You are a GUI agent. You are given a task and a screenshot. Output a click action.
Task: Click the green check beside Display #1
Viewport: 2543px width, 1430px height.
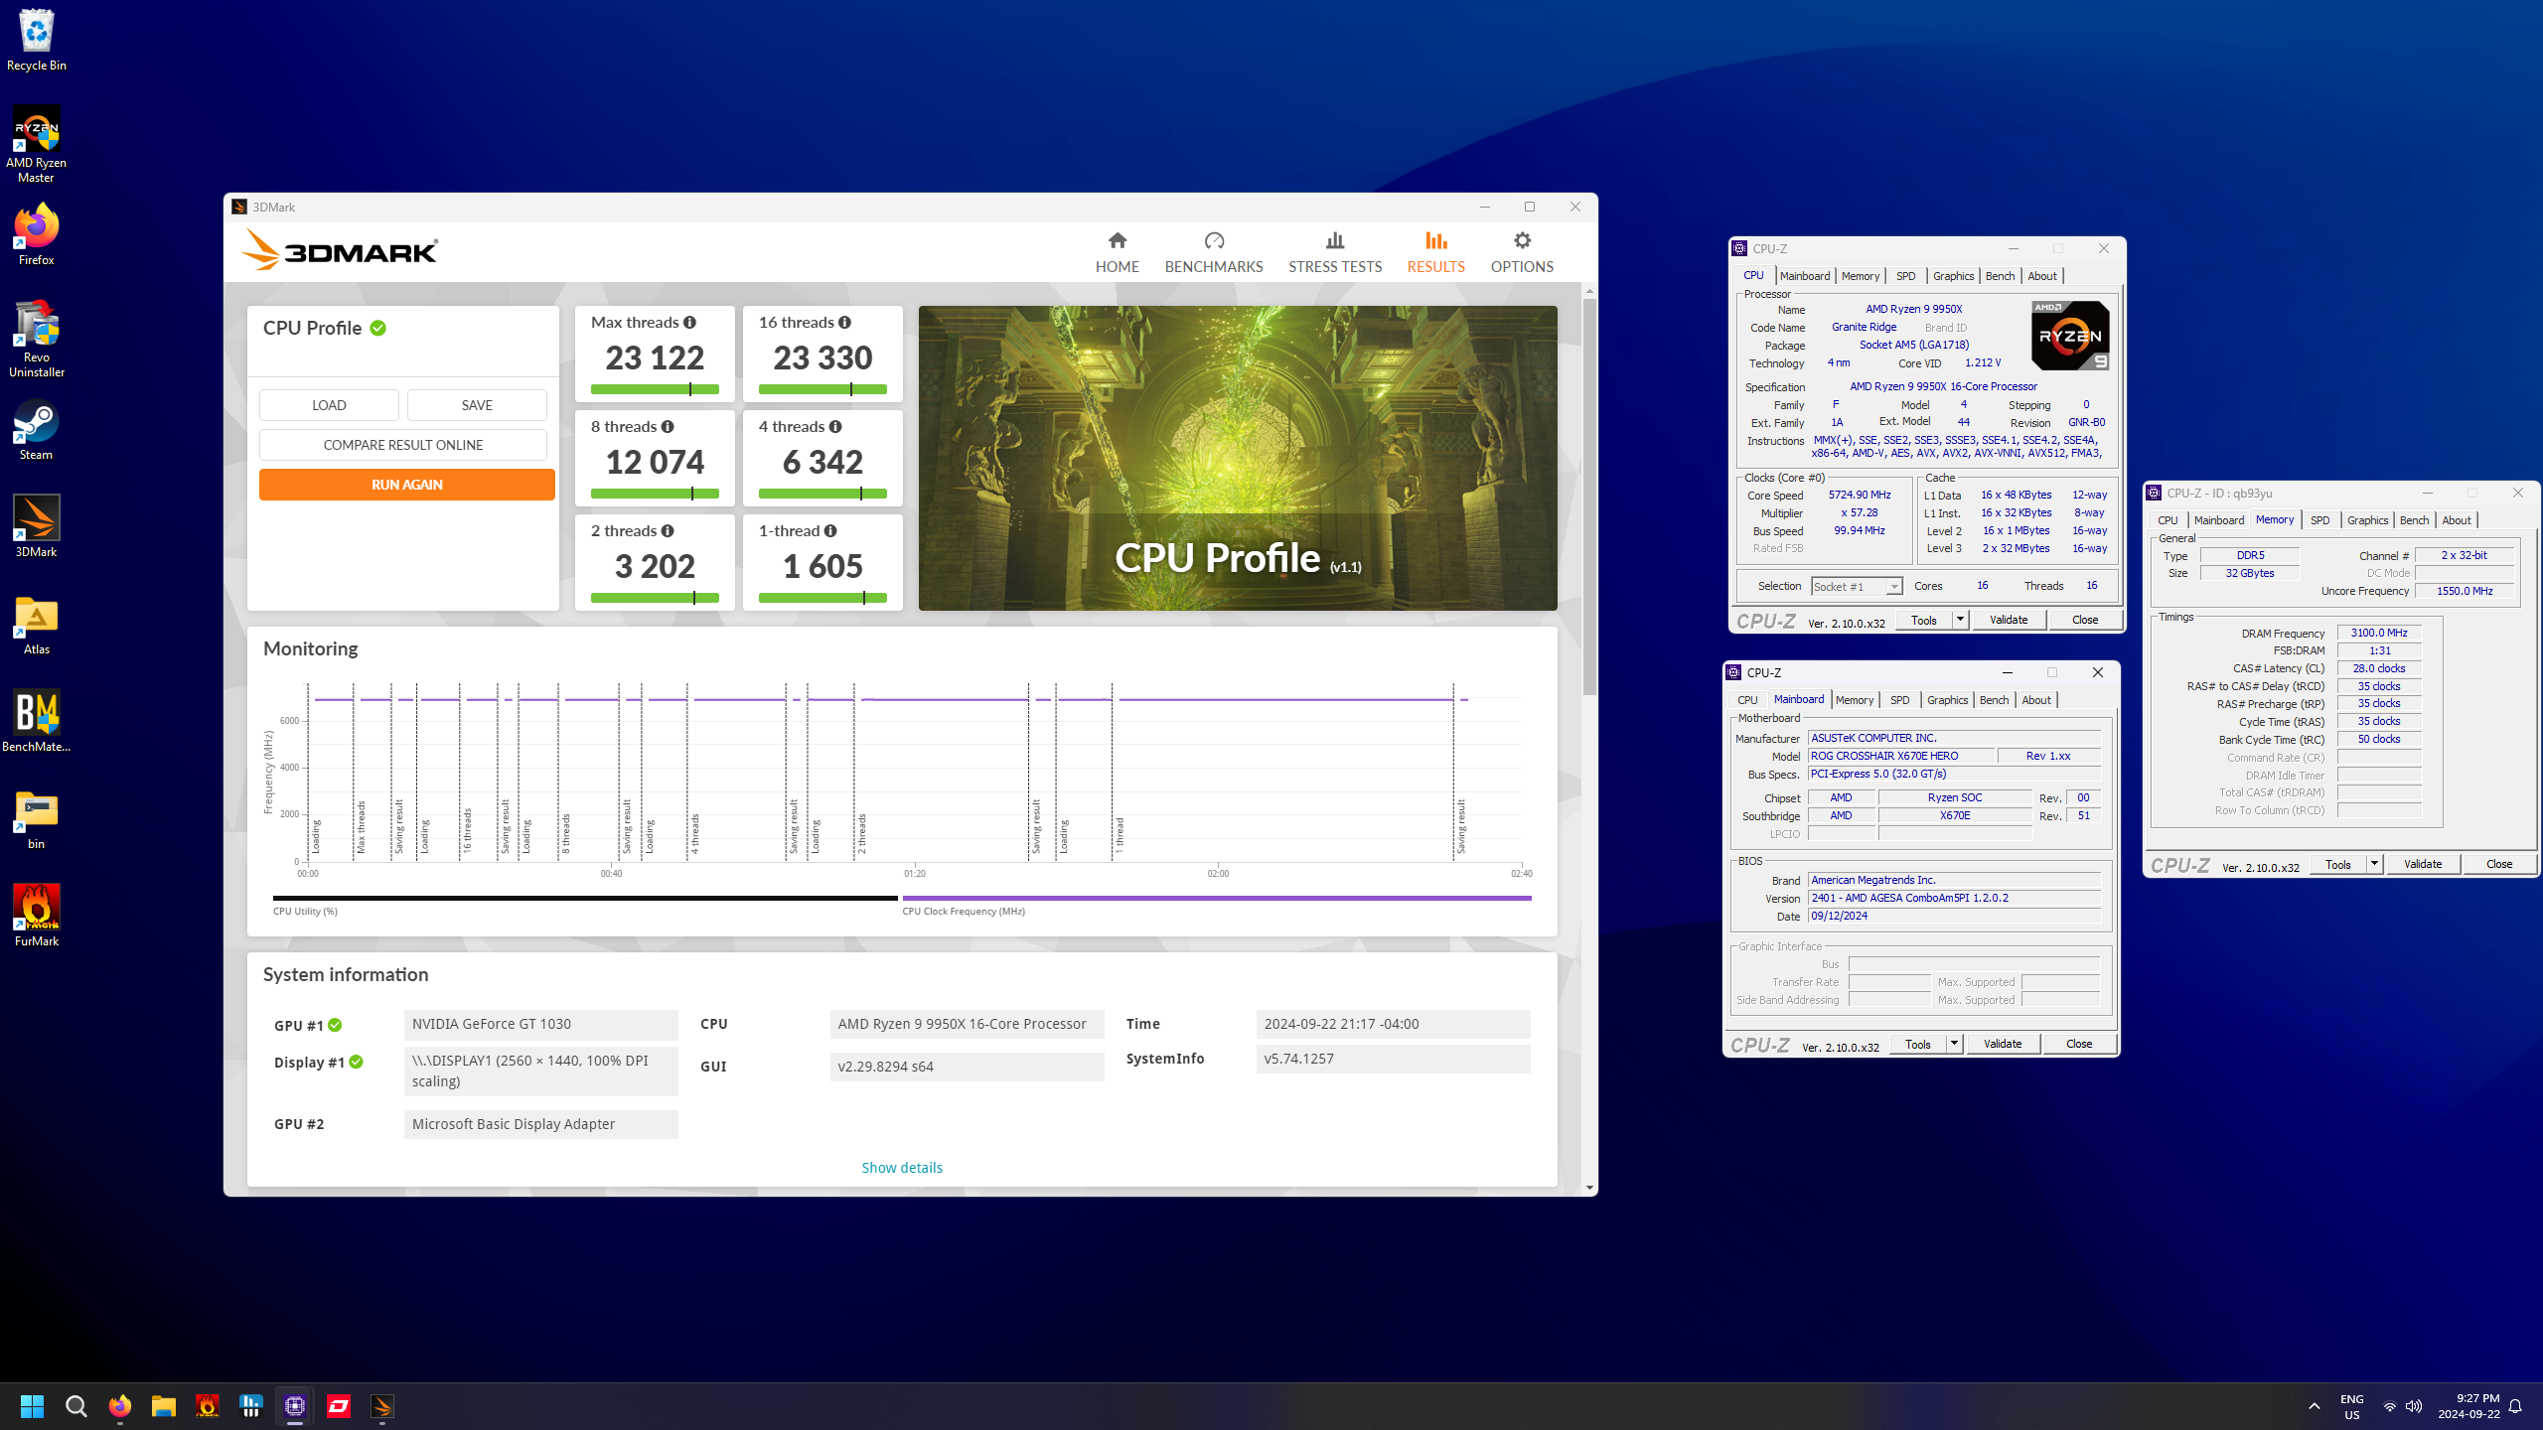click(356, 1062)
